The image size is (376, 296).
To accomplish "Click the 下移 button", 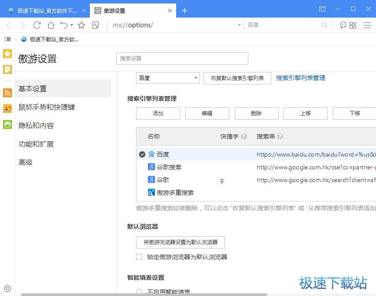I will 355,113.
